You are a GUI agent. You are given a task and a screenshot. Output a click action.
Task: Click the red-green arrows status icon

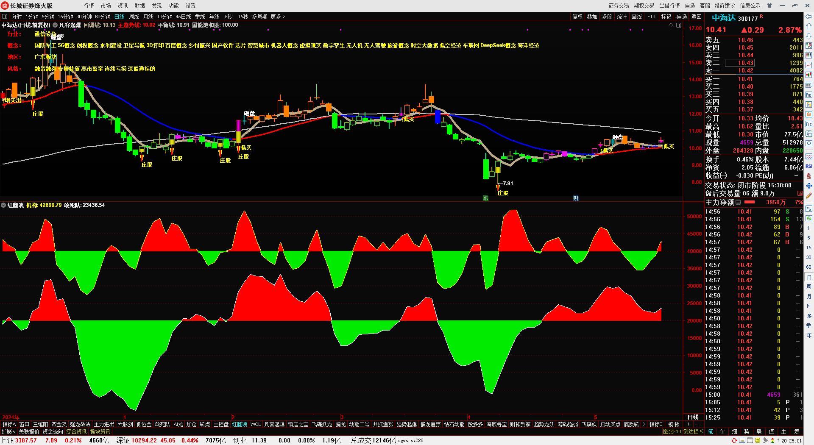click(773, 440)
